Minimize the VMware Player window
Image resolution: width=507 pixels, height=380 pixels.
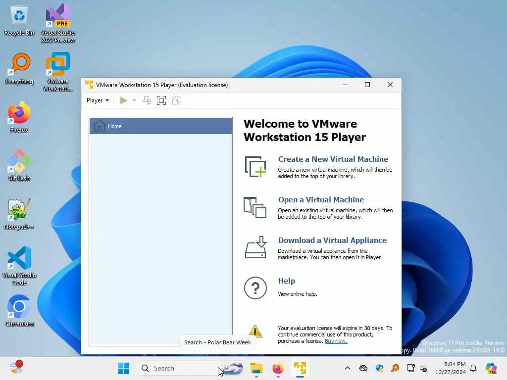(345, 85)
